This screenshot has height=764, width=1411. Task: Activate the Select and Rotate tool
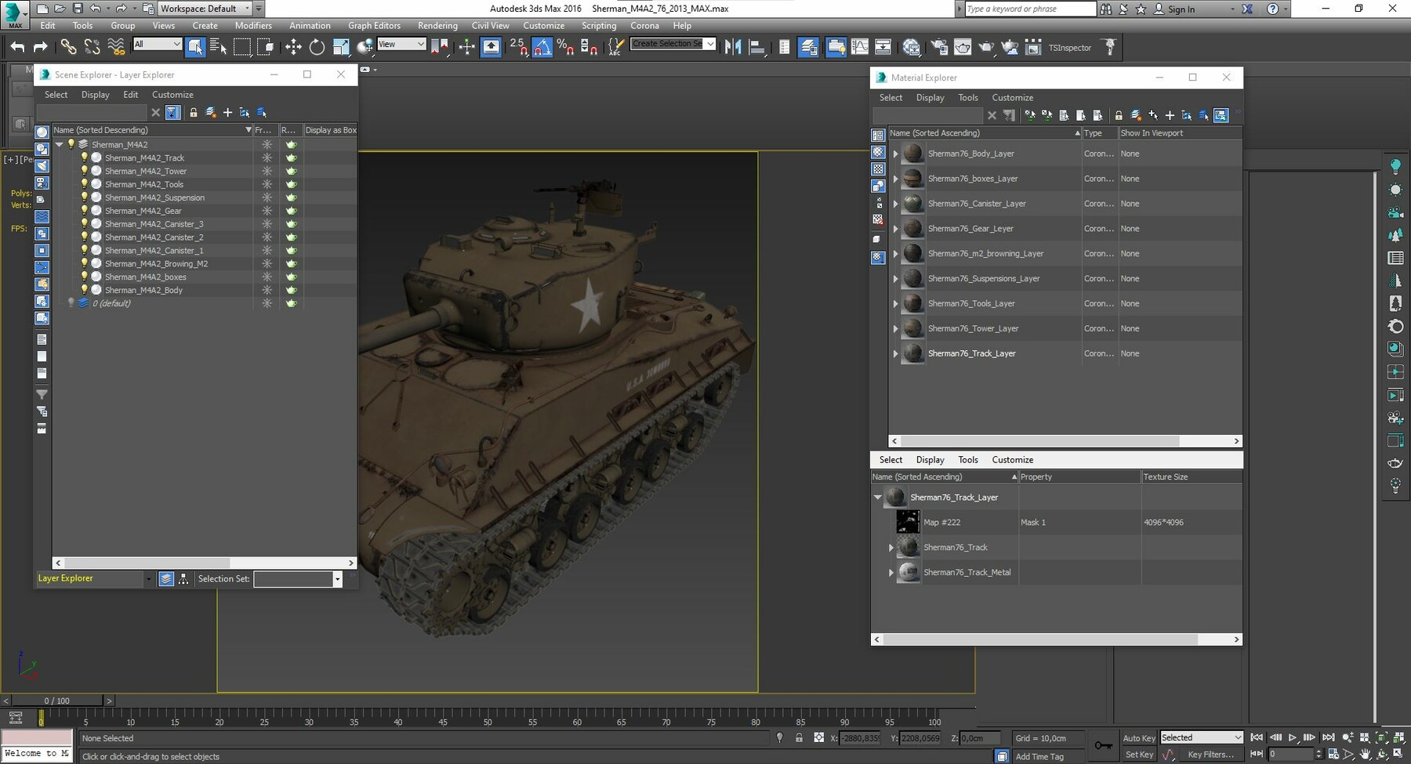316,47
